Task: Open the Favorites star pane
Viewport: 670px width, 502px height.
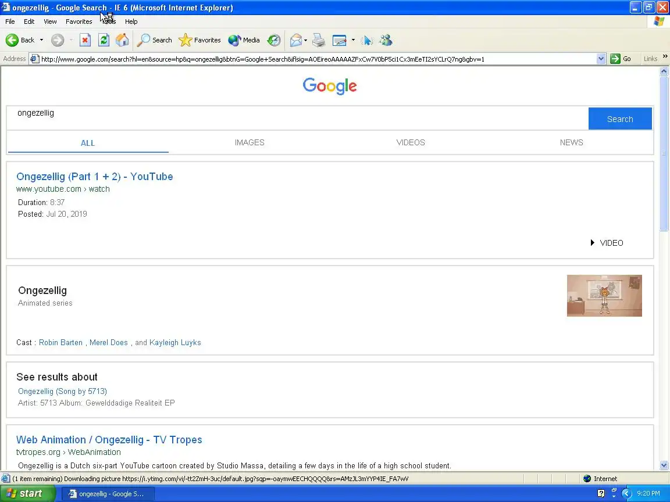Action: (x=199, y=40)
